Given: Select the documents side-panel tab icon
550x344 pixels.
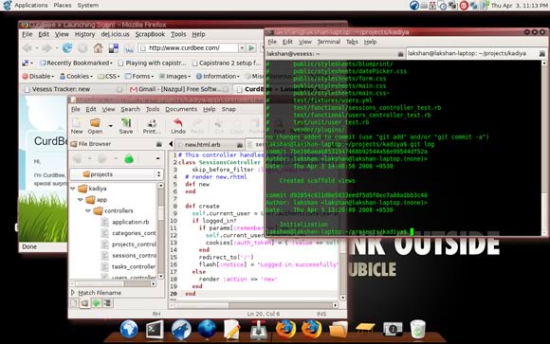Looking at the screenshot, I should 74,303.
